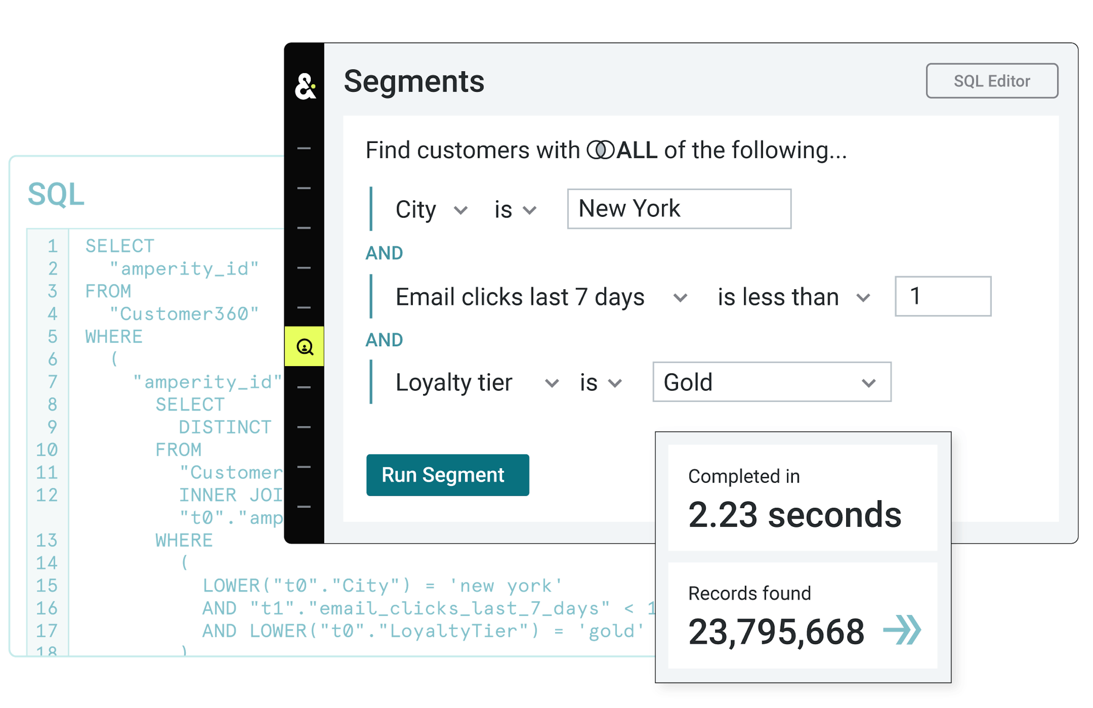Click the double-arrow next to records found
Screen dimensions: 1093x708
click(903, 630)
